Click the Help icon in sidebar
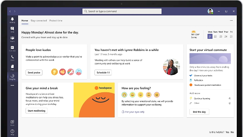Screen dimensions: 243x137 point(12,132)
